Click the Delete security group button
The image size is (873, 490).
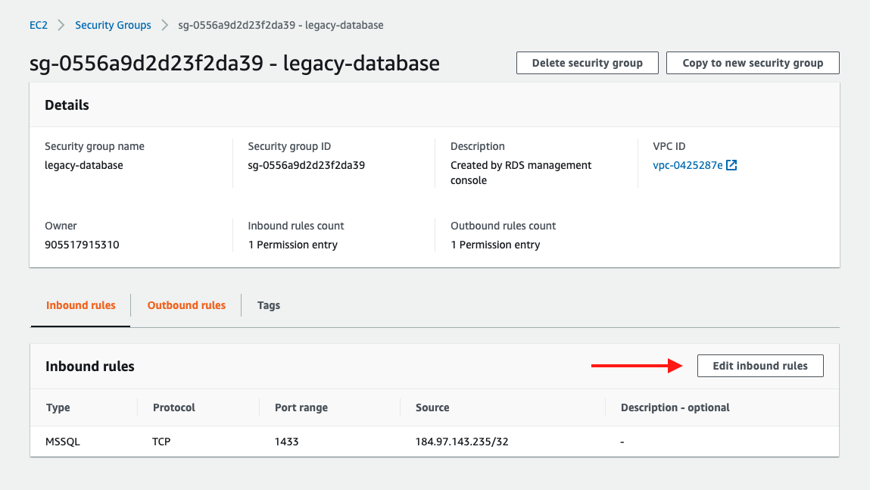tap(588, 63)
